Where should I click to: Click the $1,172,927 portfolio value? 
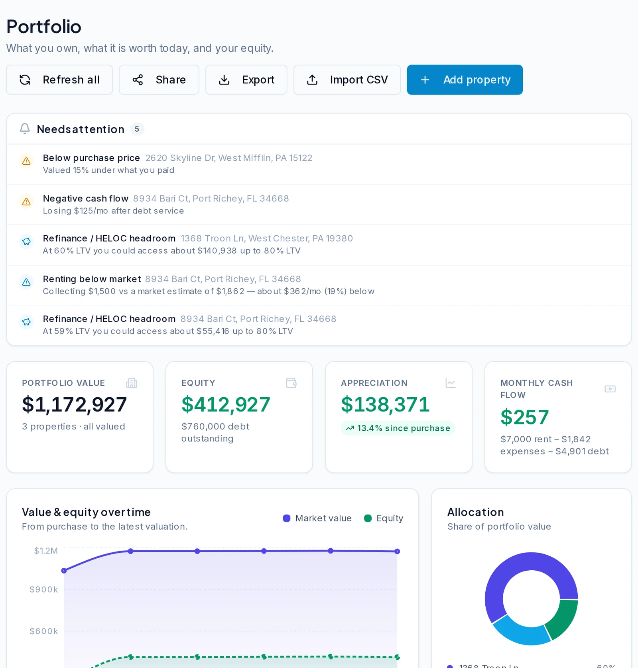(x=75, y=405)
